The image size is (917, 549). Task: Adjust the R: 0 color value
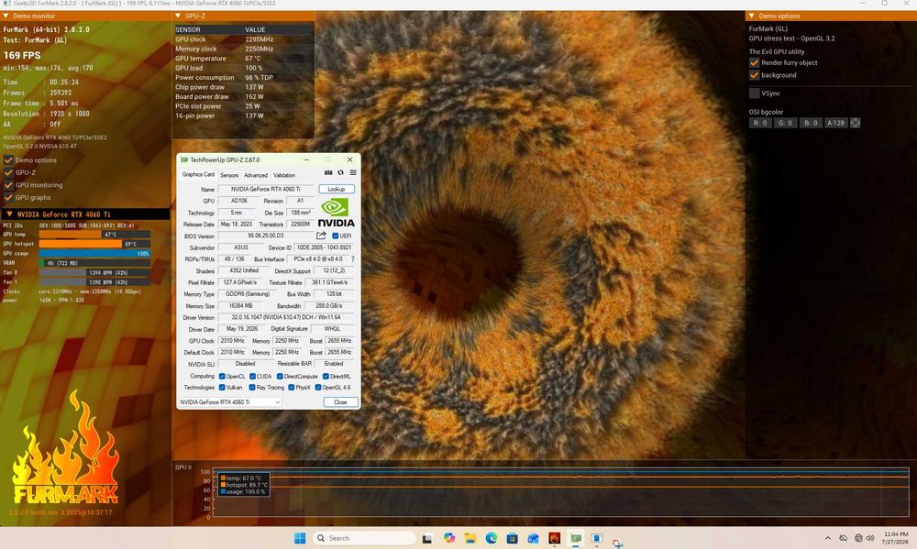pos(760,123)
